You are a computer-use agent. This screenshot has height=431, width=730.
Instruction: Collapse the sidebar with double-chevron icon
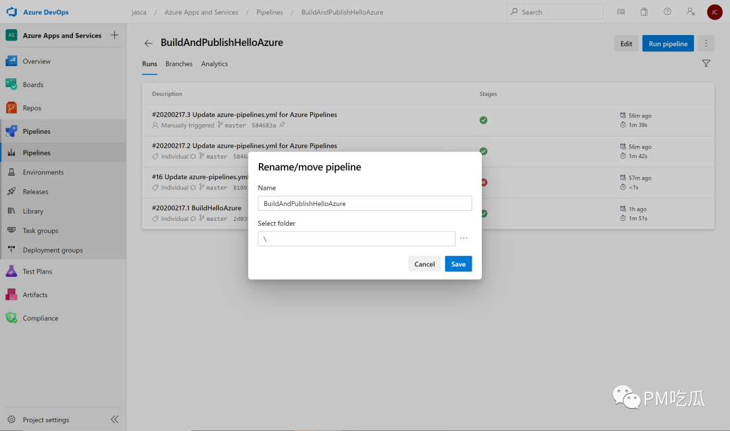point(114,420)
